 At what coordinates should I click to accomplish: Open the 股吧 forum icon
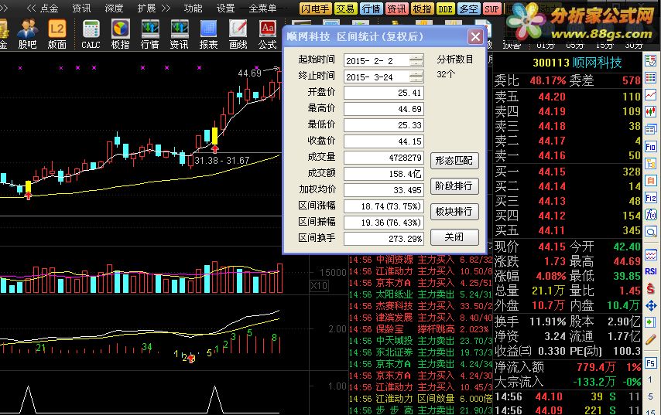[x=27, y=34]
